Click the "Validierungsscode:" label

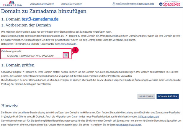click(12, 51)
